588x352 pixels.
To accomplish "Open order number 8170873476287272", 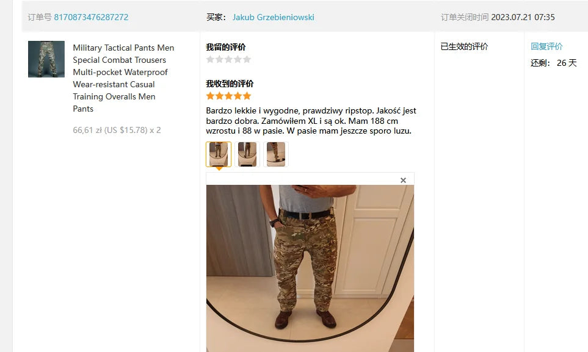I will tap(91, 17).
